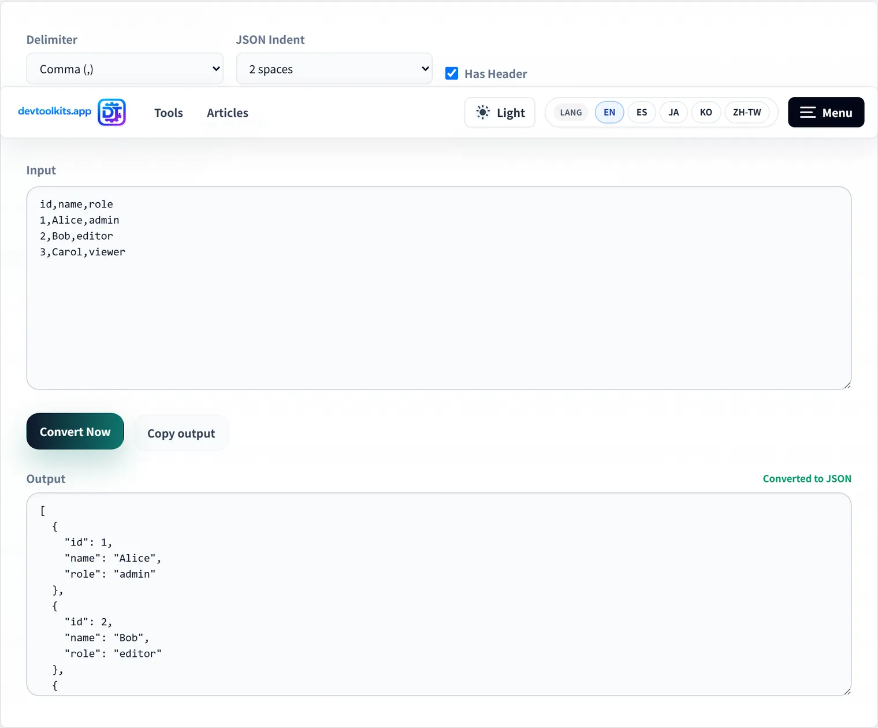Click the "id": 2 output line

click(88, 622)
